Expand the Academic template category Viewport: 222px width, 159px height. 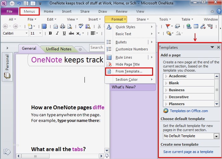coord(166,76)
